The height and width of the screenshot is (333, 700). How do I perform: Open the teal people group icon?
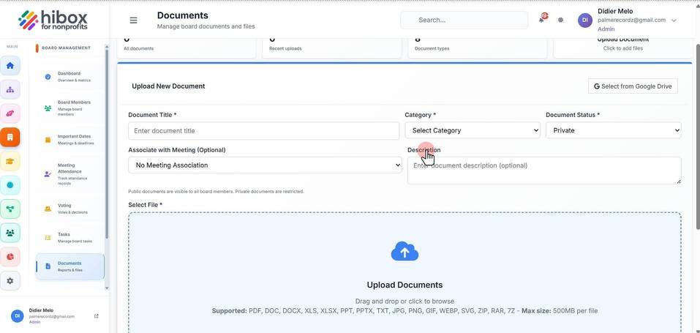[10, 233]
